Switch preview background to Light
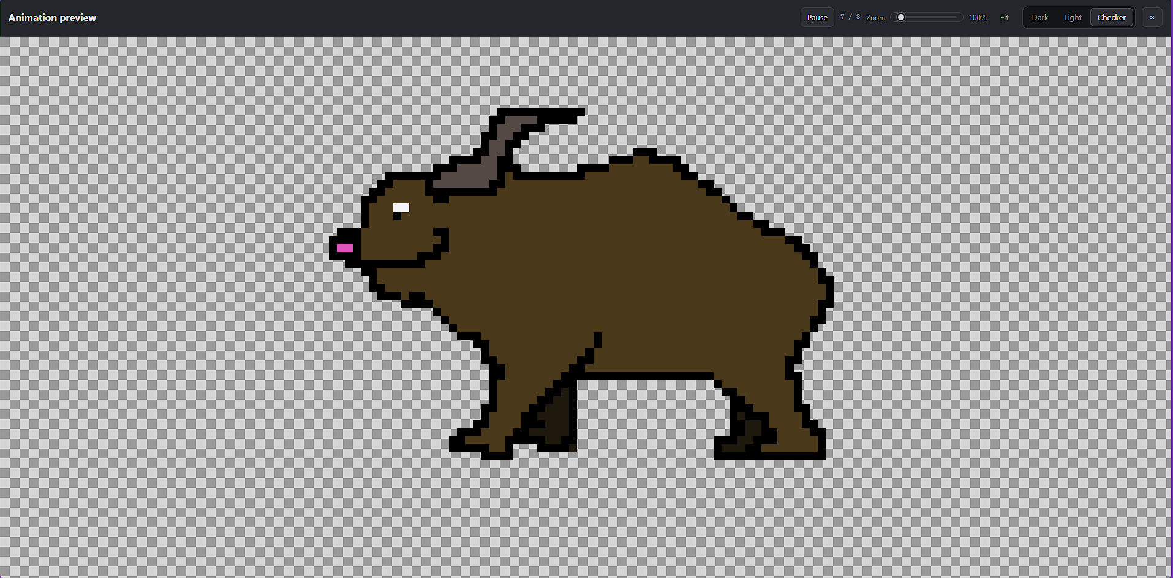Image resolution: width=1173 pixels, height=578 pixels. pyautogui.click(x=1073, y=17)
